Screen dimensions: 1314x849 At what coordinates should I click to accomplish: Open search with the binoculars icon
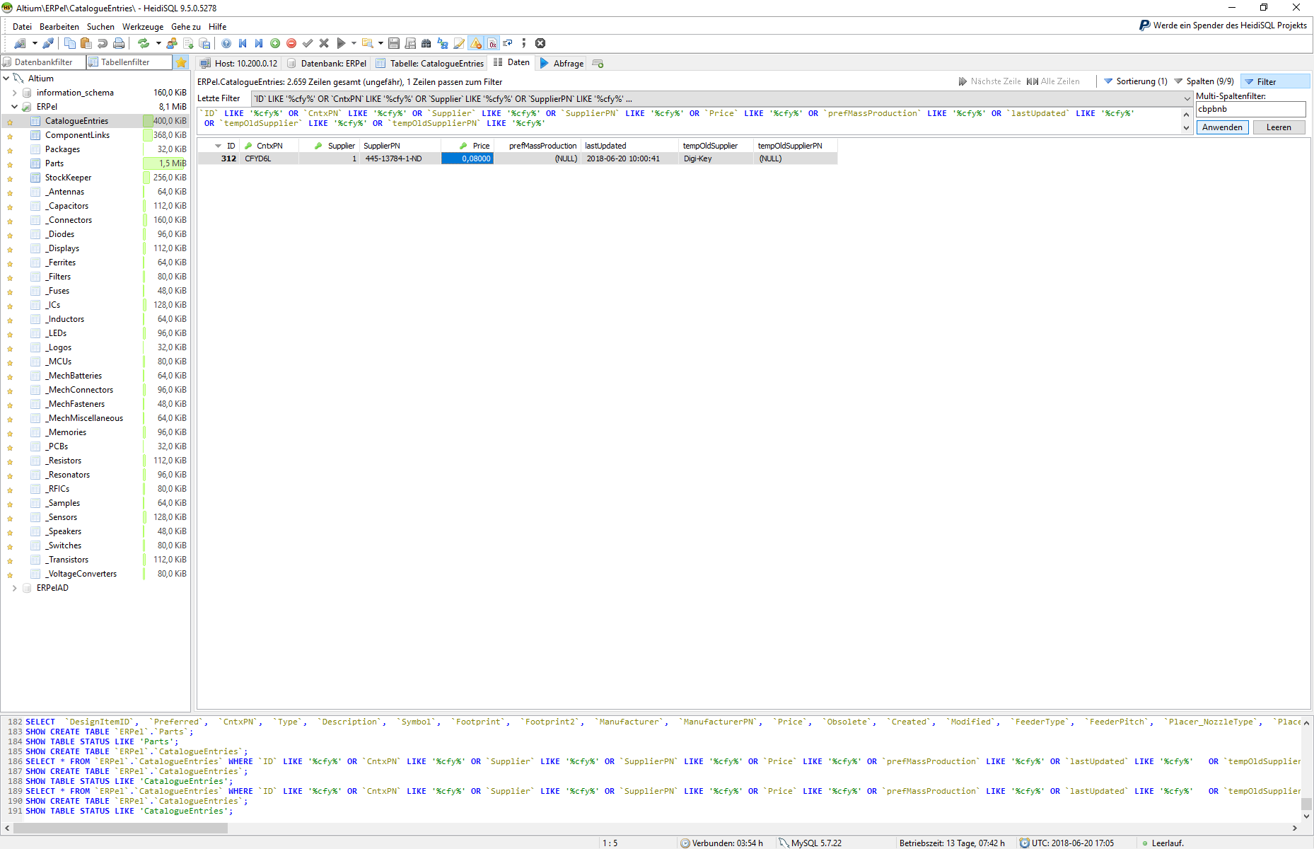(x=425, y=43)
